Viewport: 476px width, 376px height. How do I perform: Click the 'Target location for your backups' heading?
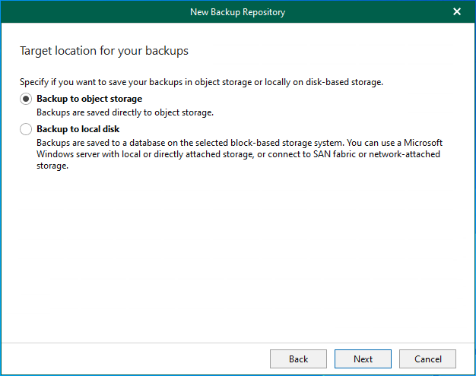pos(103,51)
